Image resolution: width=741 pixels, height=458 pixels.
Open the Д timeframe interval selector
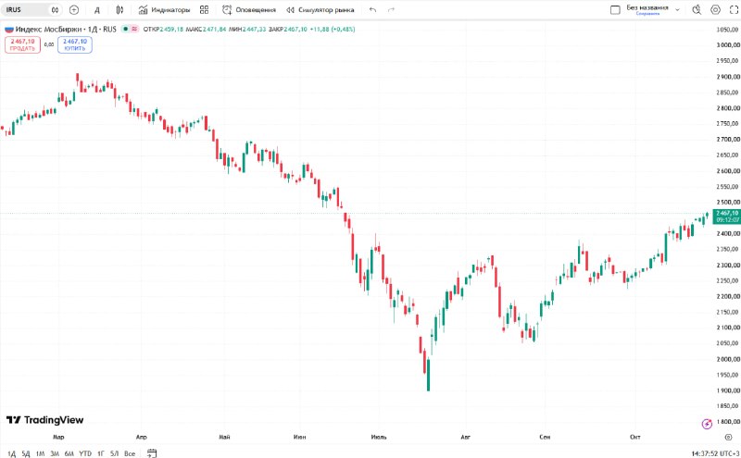(x=97, y=10)
